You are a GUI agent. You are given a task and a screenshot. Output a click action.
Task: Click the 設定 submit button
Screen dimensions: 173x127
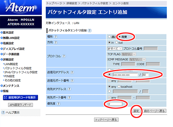136,111
